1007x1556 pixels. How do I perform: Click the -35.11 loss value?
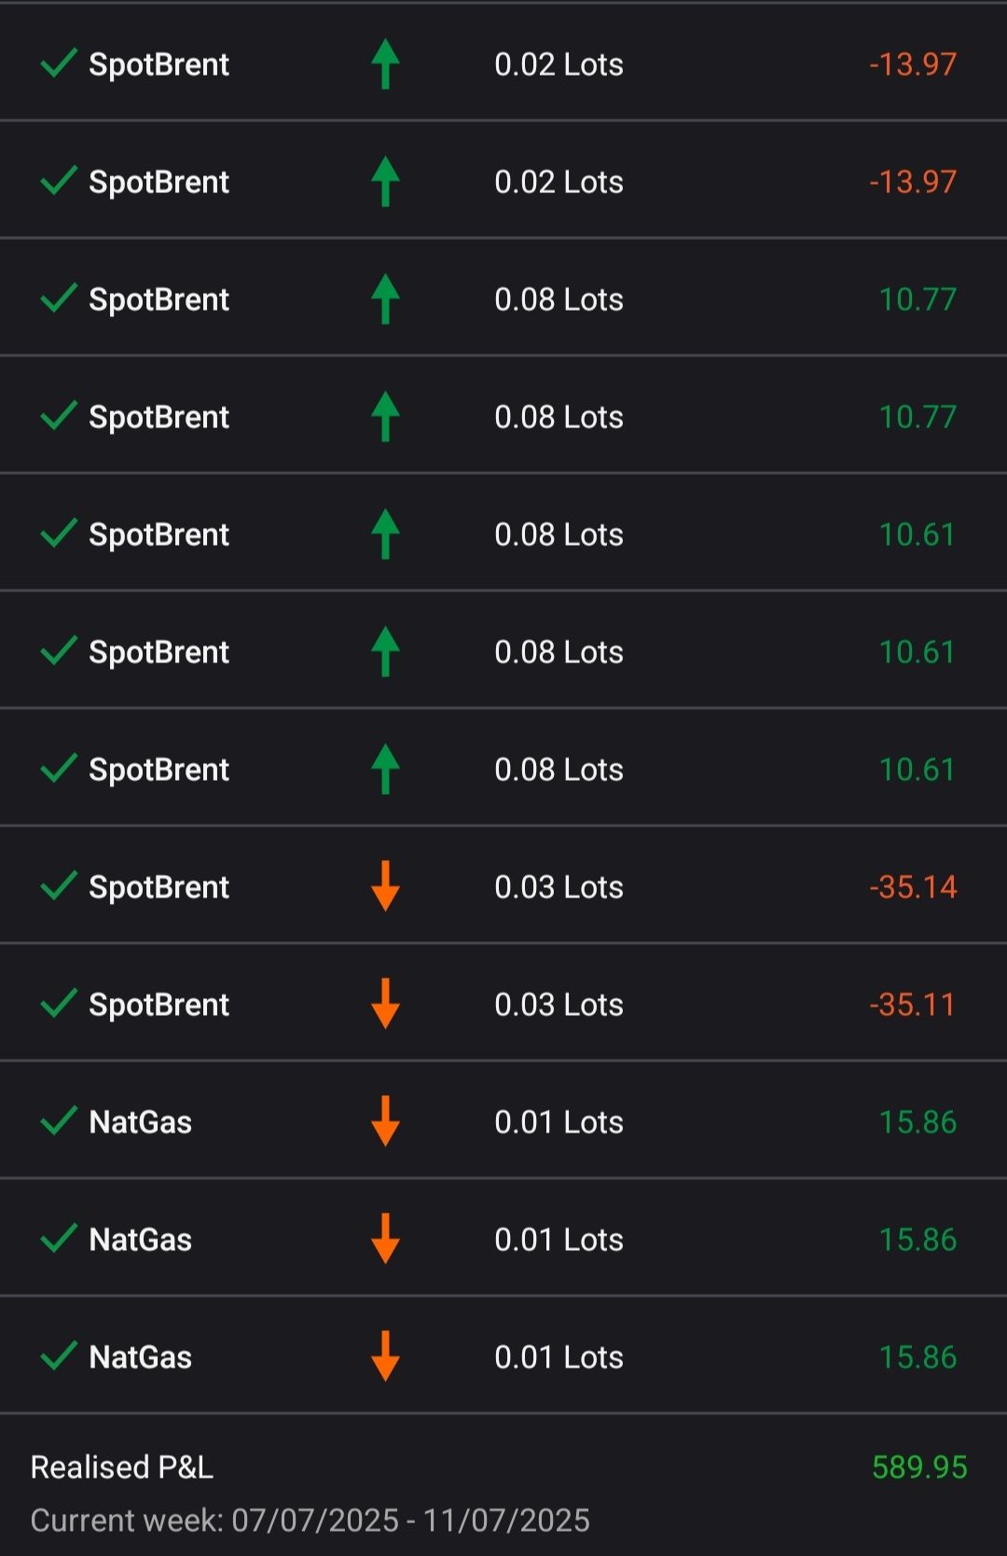pyautogui.click(x=913, y=1005)
